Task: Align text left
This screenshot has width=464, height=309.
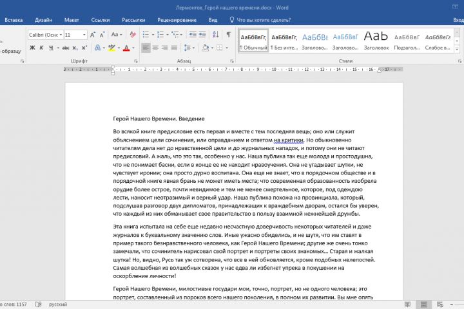Action: pos(146,48)
